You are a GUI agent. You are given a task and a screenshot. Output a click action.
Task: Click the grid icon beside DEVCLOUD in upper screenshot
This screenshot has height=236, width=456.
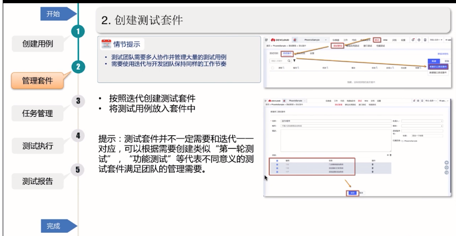[x=295, y=40]
